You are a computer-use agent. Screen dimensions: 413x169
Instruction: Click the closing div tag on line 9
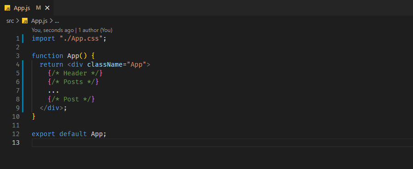[x=51, y=108]
